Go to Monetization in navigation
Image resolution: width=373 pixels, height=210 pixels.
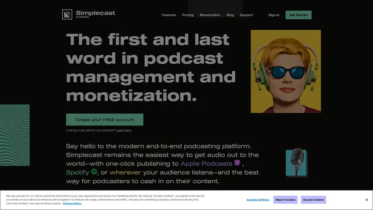[210, 15]
